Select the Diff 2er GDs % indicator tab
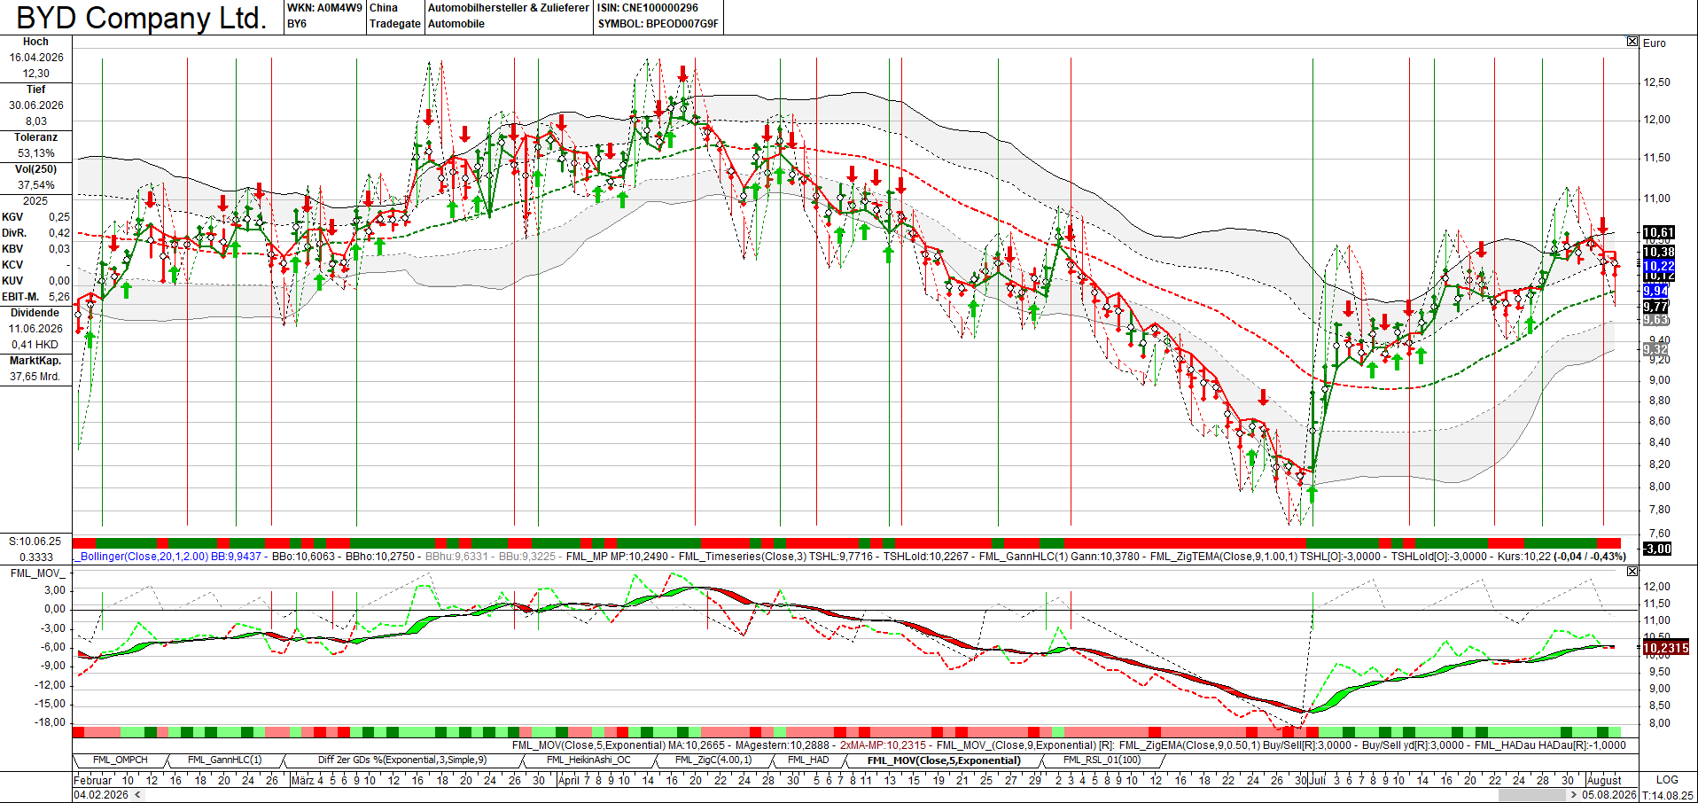This screenshot has height=803, width=1698. [402, 760]
